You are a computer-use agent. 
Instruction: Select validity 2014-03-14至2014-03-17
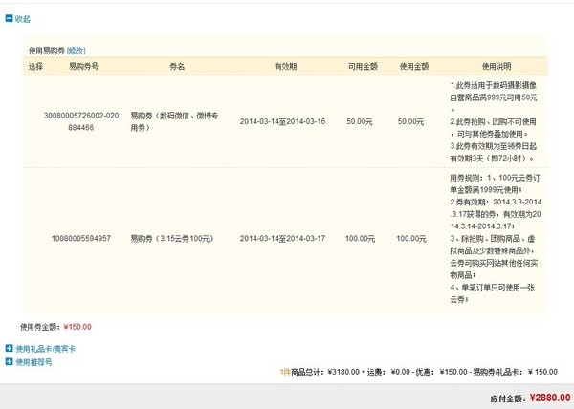pyautogui.click(x=282, y=239)
